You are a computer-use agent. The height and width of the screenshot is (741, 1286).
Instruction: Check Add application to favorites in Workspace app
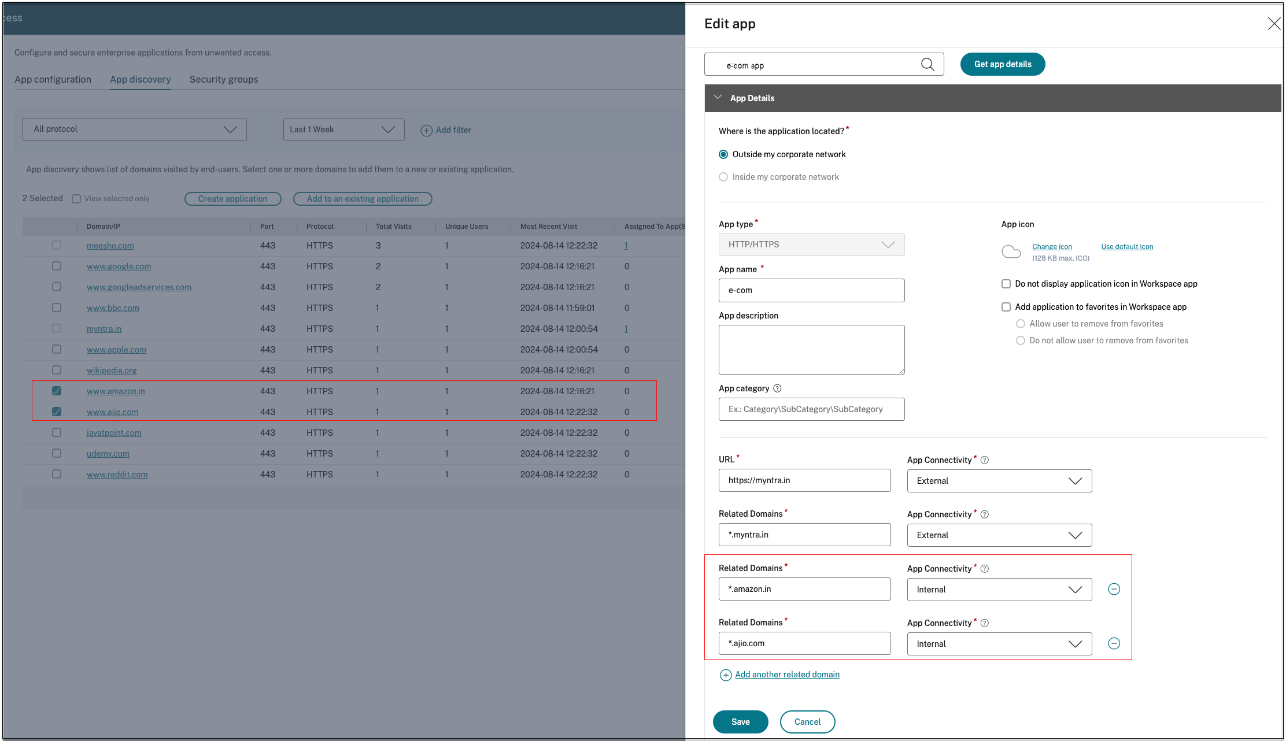point(1006,307)
